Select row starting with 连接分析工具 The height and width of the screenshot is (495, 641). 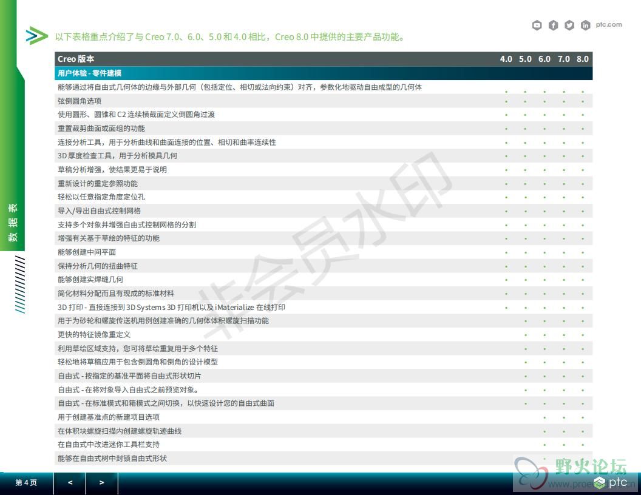click(324, 142)
